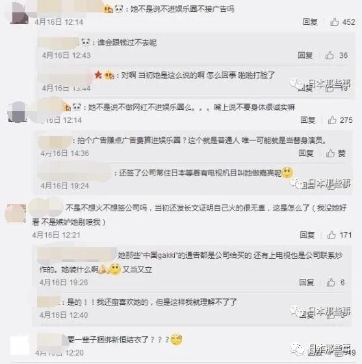
Task: Click 回复 on the 14:36 comment
Action: [306, 153]
